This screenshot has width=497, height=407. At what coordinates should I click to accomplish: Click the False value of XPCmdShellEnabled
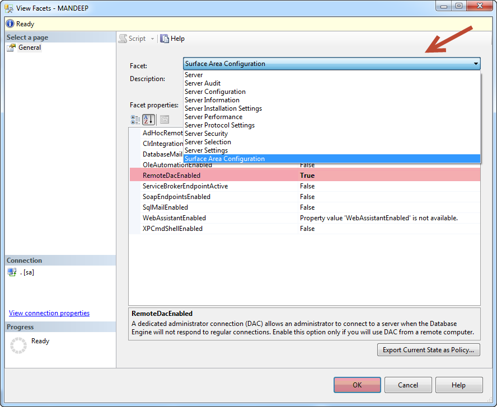307,229
